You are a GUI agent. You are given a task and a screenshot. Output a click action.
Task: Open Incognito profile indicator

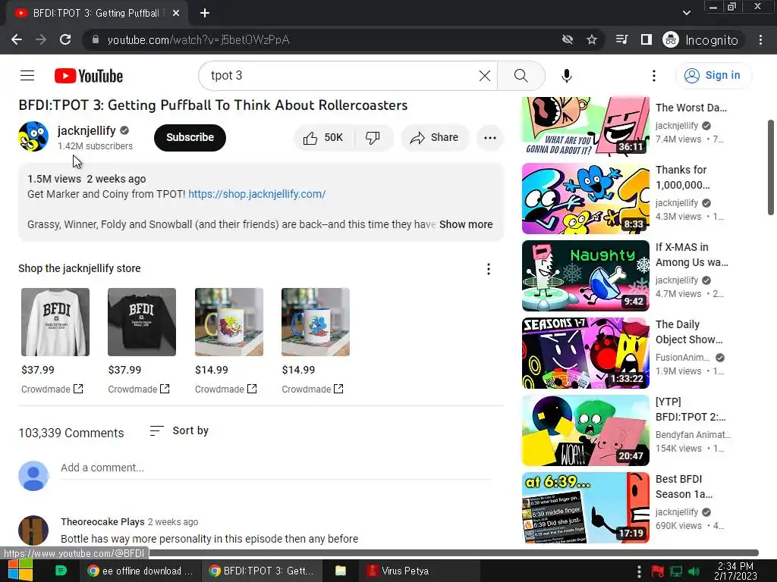(700, 39)
